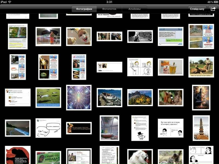Start the Слайд-шоу

(x=197, y=9)
